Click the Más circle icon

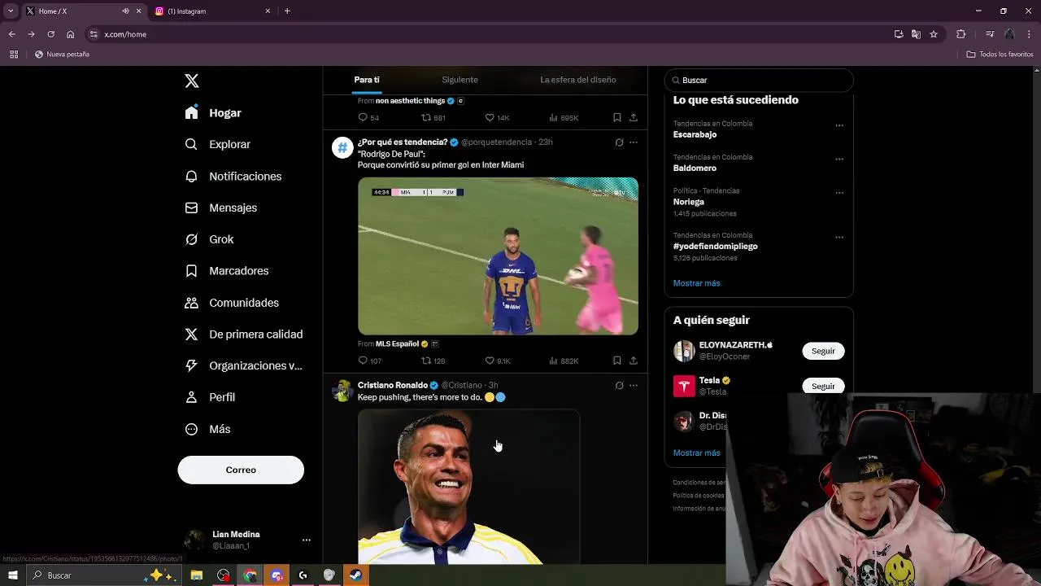coord(191,429)
